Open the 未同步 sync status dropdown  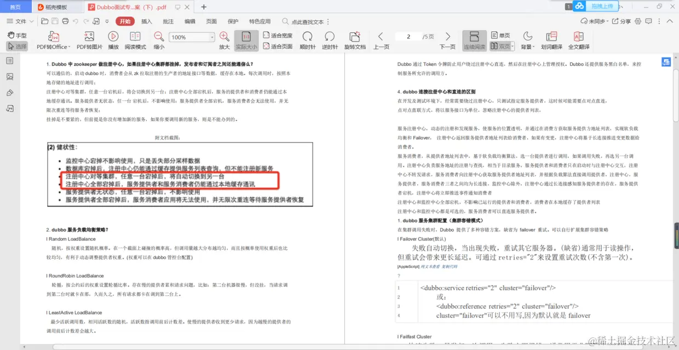[x=595, y=21]
